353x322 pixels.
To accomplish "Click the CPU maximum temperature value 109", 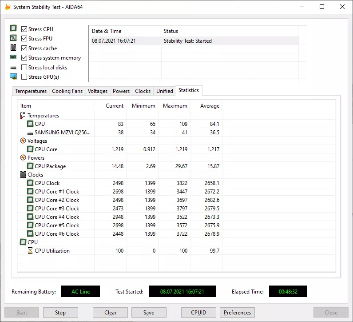I will tap(183, 124).
